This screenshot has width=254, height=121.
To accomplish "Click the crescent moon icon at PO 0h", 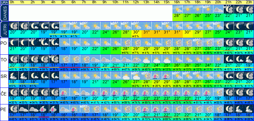I will tap(13, 42).
